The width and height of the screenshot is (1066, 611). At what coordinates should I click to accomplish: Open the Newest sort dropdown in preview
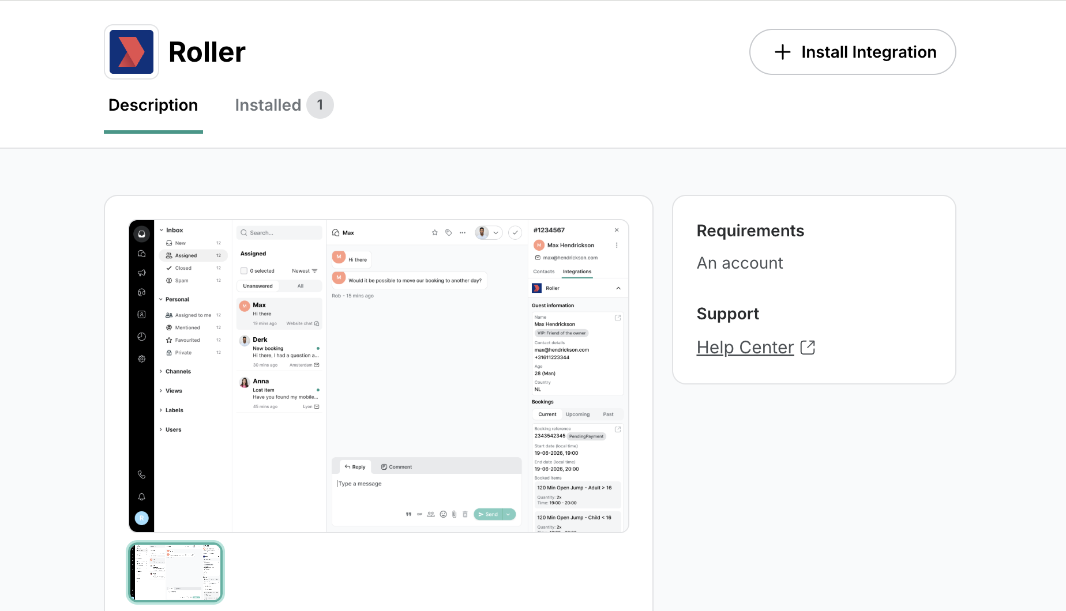coord(305,271)
